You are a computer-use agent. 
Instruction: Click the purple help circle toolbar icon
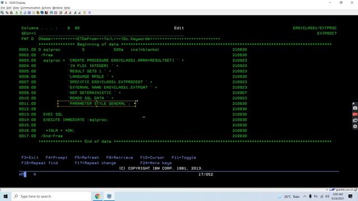[x=89, y=13]
